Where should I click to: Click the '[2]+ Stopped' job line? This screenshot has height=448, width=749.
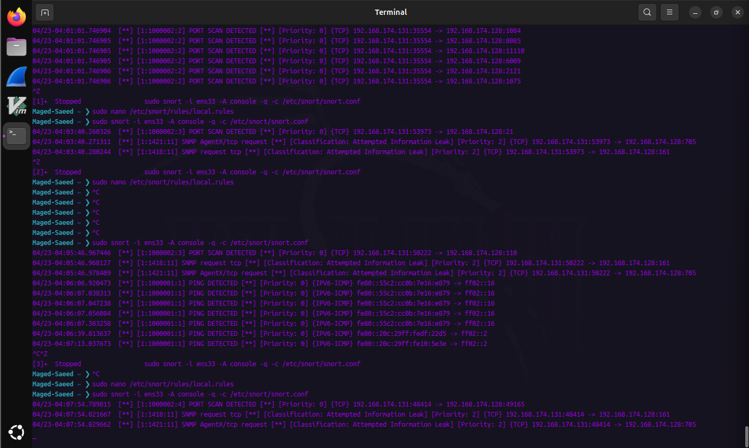pos(196,172)
